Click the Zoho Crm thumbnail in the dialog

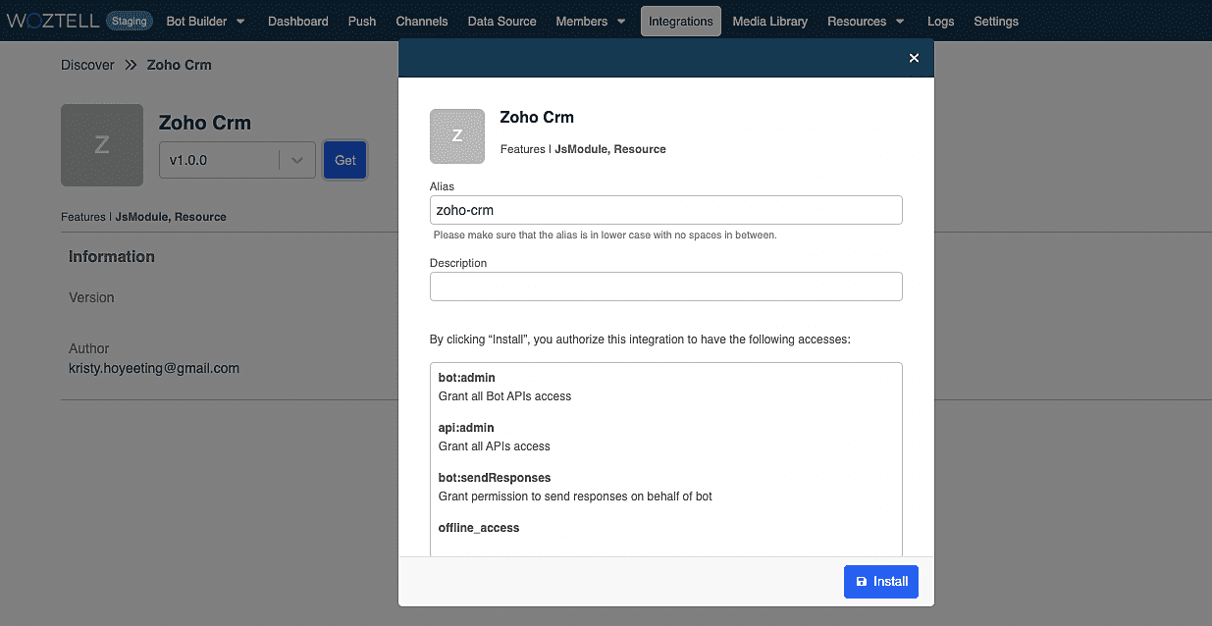(457, 136)
